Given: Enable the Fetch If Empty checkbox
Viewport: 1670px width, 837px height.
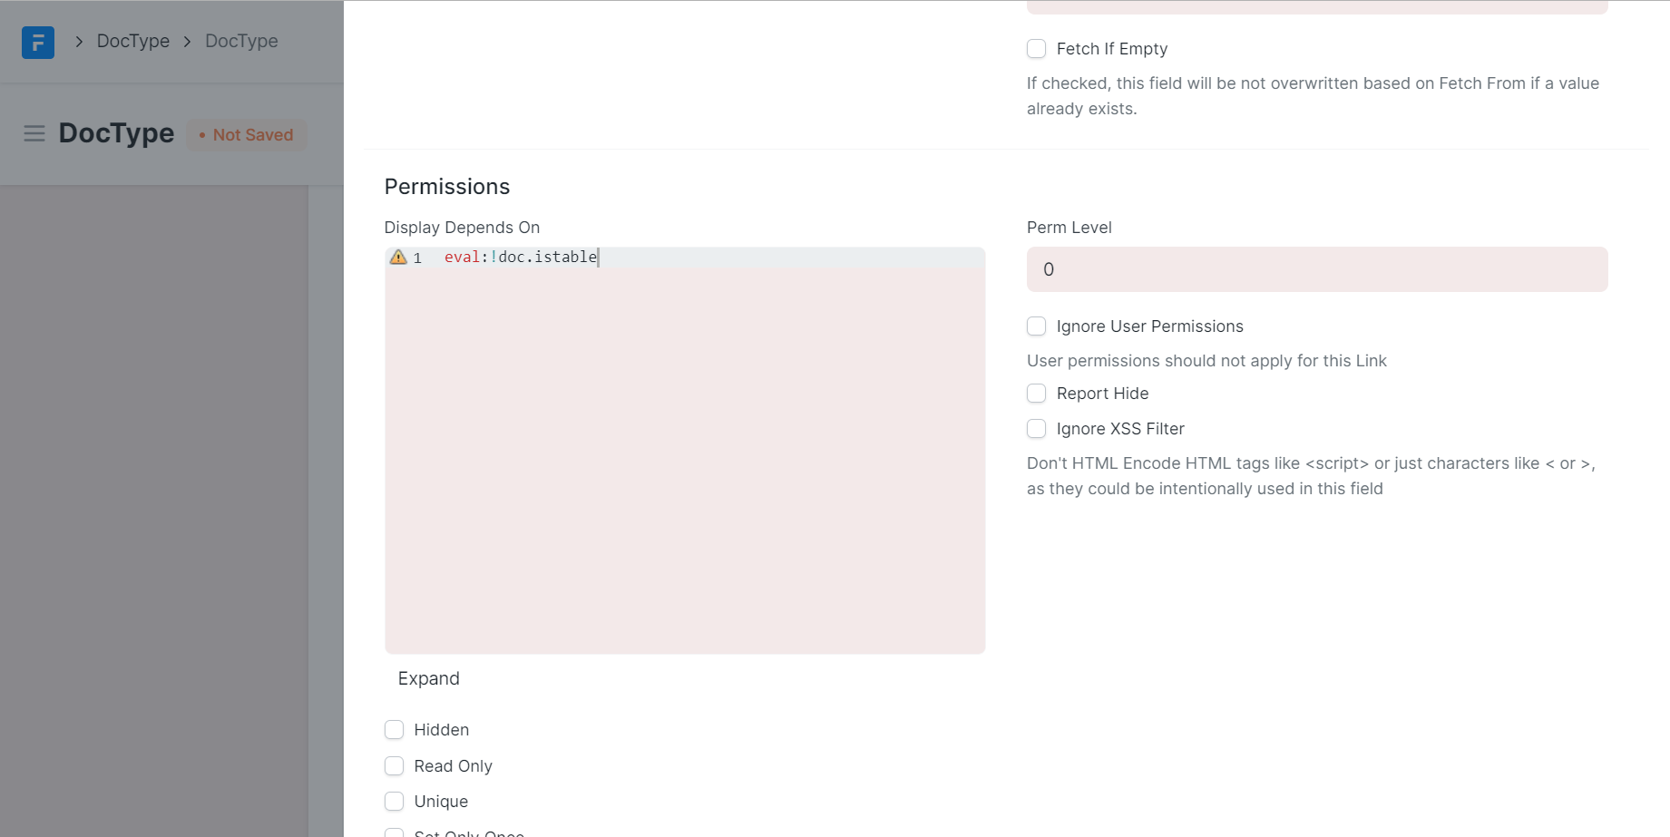Looking at the screenshot, I should tap(1036, 48).
